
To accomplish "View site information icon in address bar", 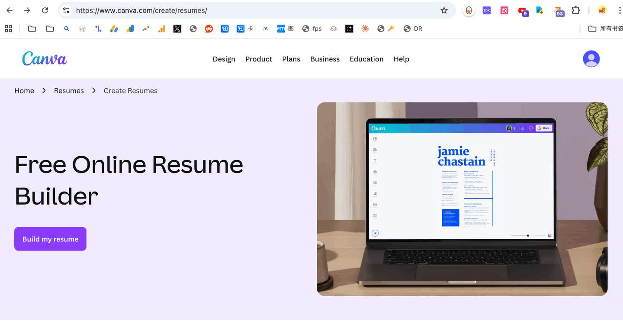I will pos(66,10).
